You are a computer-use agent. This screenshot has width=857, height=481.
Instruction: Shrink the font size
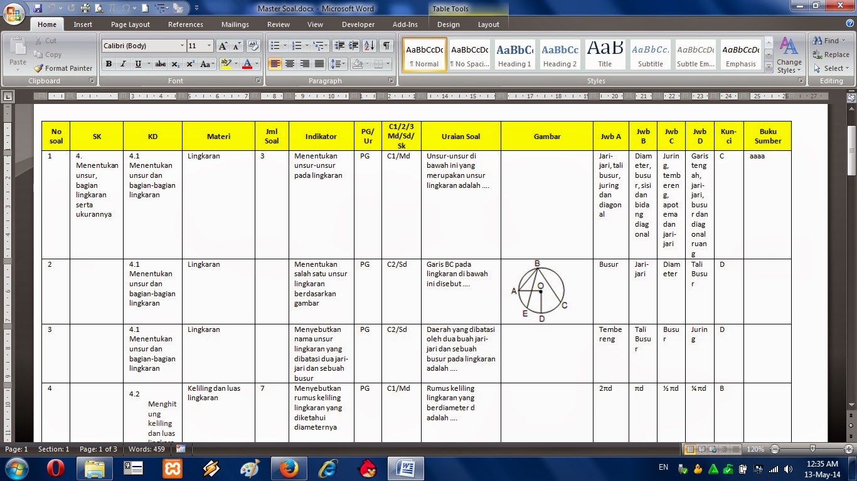[237, 46]
